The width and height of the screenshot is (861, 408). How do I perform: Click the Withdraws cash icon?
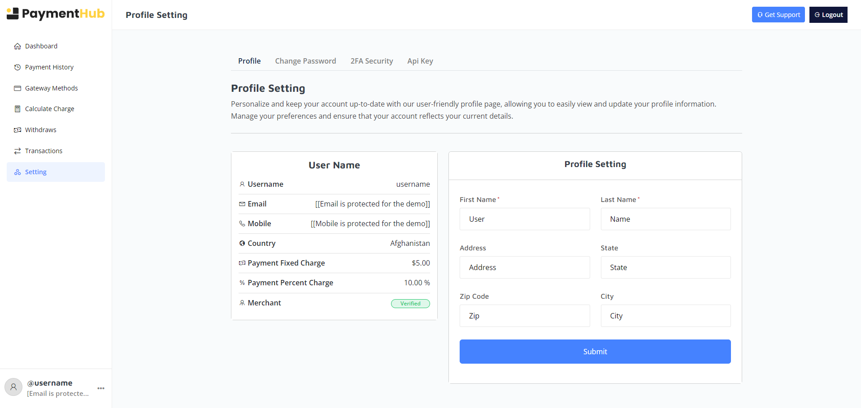point(17,130)
